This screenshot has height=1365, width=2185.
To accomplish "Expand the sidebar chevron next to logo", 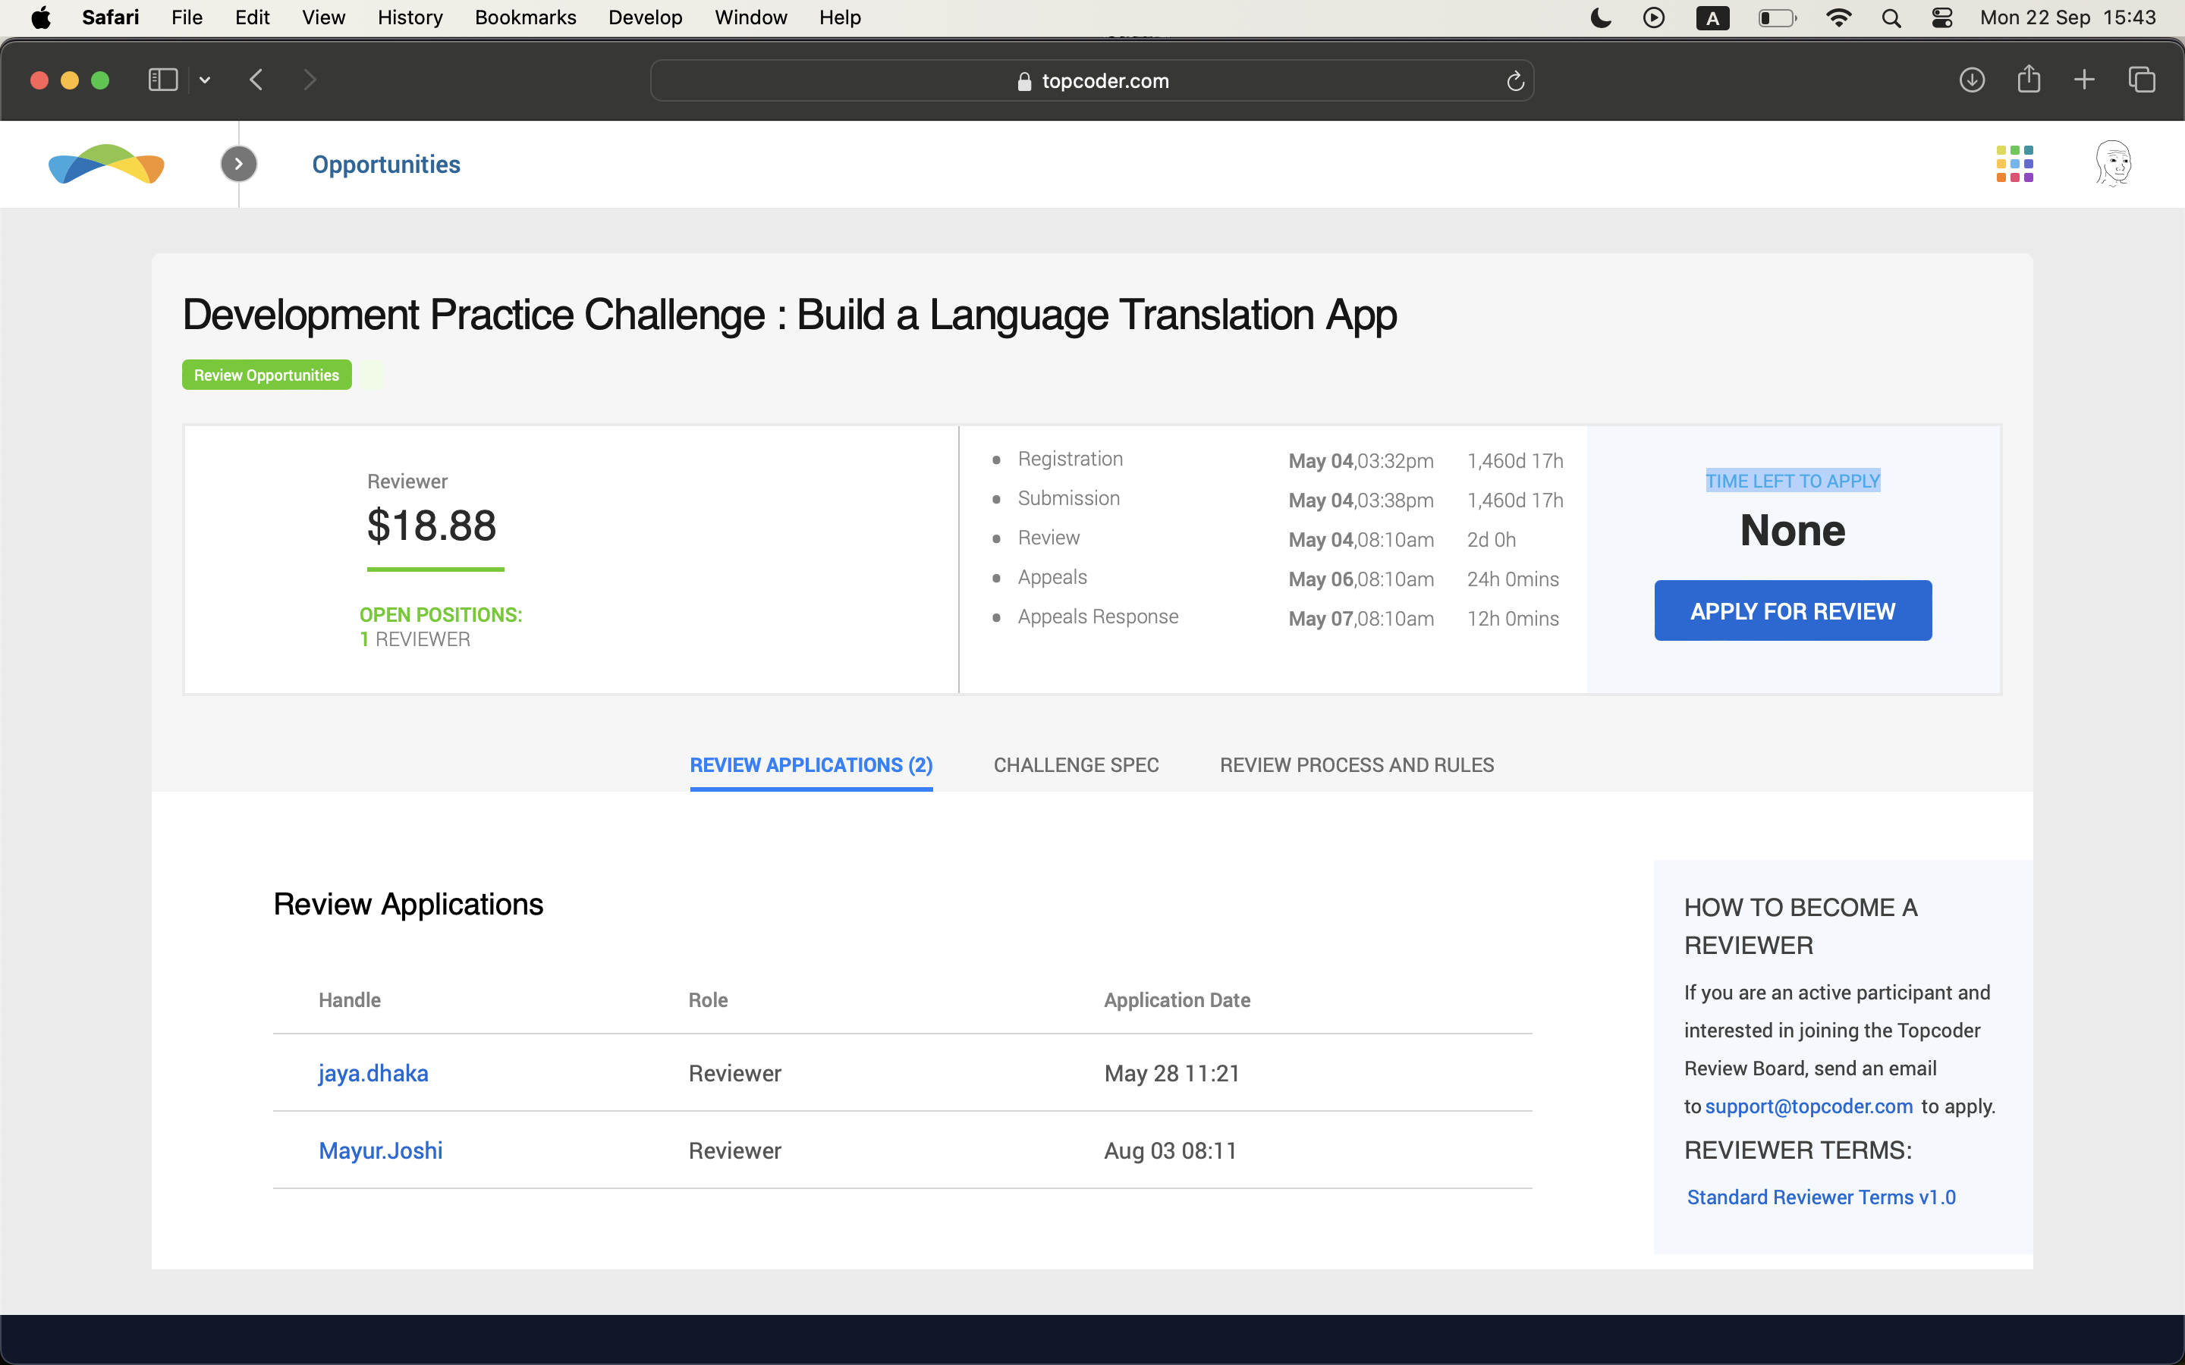I will pyautogui.click(x=238, y=165).
